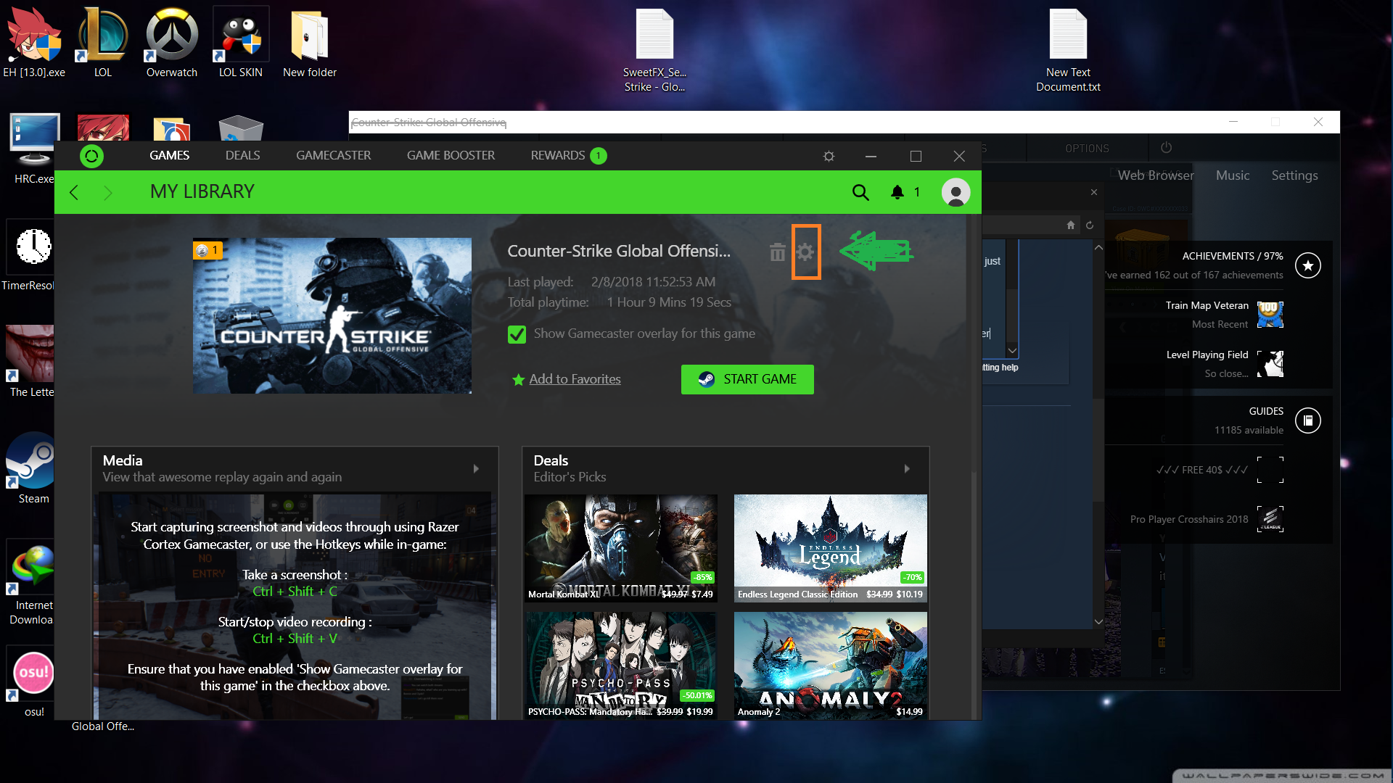The width and height of the screenshot is (1393, 783).
Task: Open the notifications bell icon
Action: coord(897,192)
